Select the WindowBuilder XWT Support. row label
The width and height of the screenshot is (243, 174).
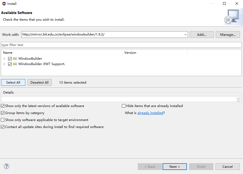pos(42,64)
